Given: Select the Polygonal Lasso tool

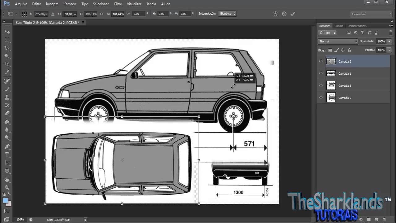Looking at the screenshot, I should (x=7, y=48).
